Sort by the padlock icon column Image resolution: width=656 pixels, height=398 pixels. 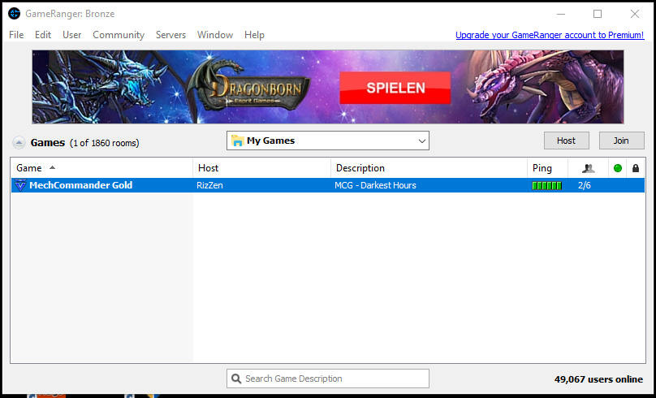pyautogui.click(x=636, y=168)
